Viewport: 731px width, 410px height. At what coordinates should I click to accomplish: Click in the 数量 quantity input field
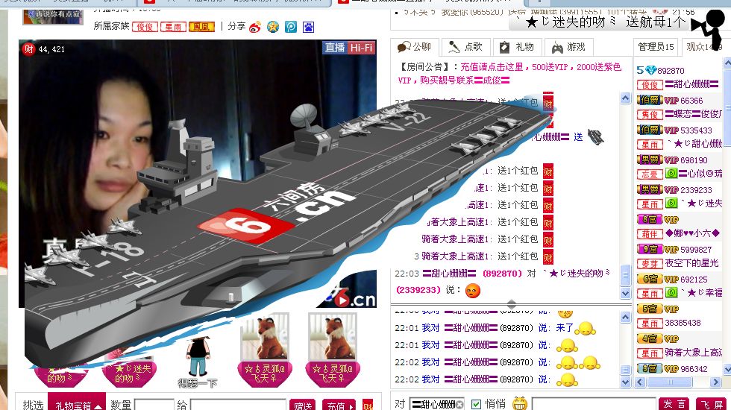[x=154, y=404]
